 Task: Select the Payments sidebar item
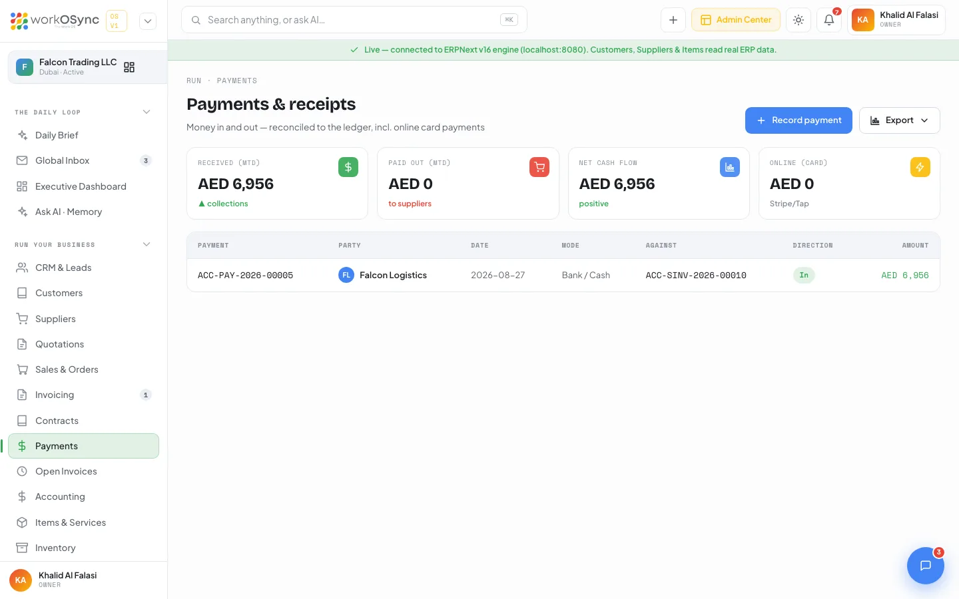(83, 446)
